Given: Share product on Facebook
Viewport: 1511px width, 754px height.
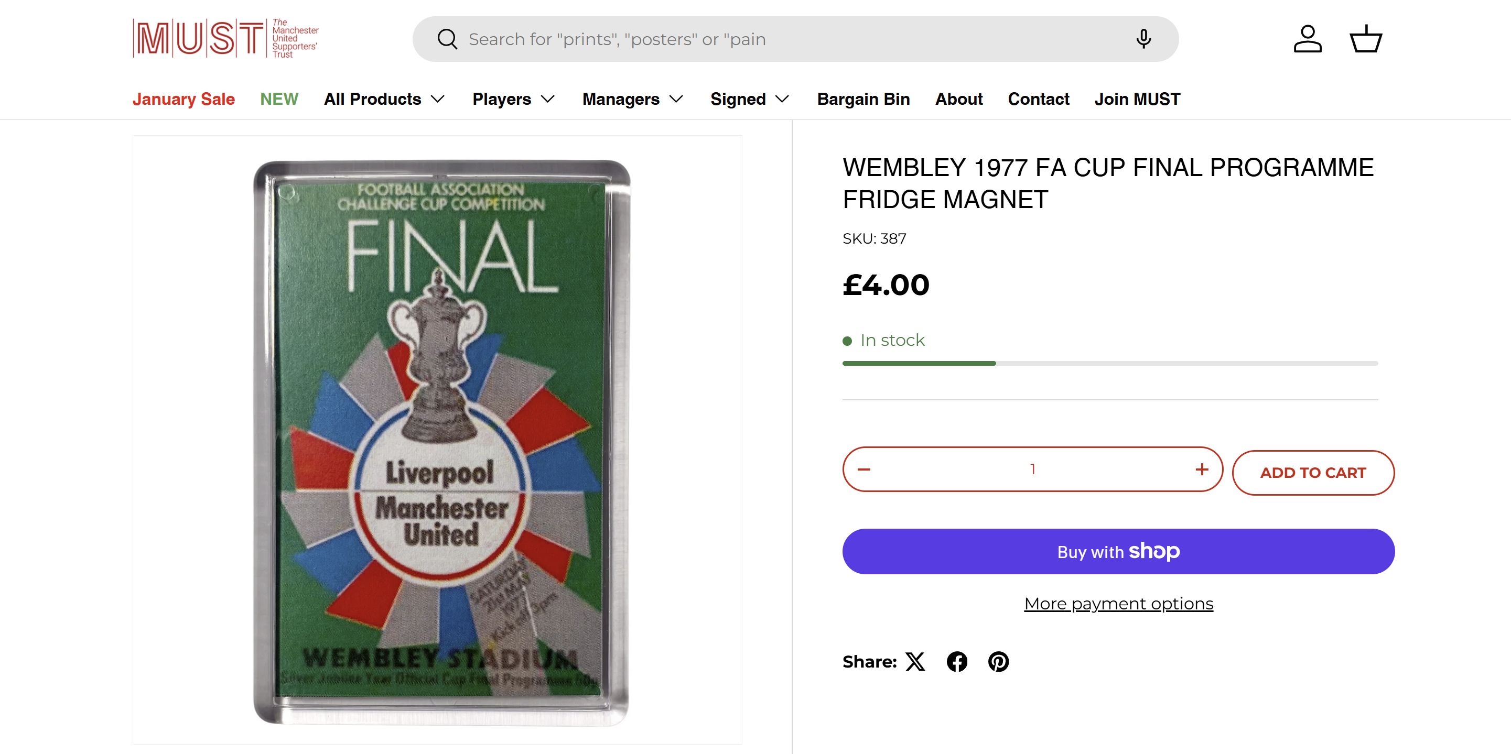Looking at the screenshot, I should click(957, 661).
